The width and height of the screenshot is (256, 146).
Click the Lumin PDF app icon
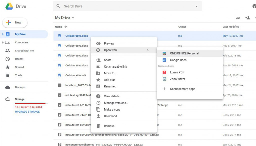[164, 72]
